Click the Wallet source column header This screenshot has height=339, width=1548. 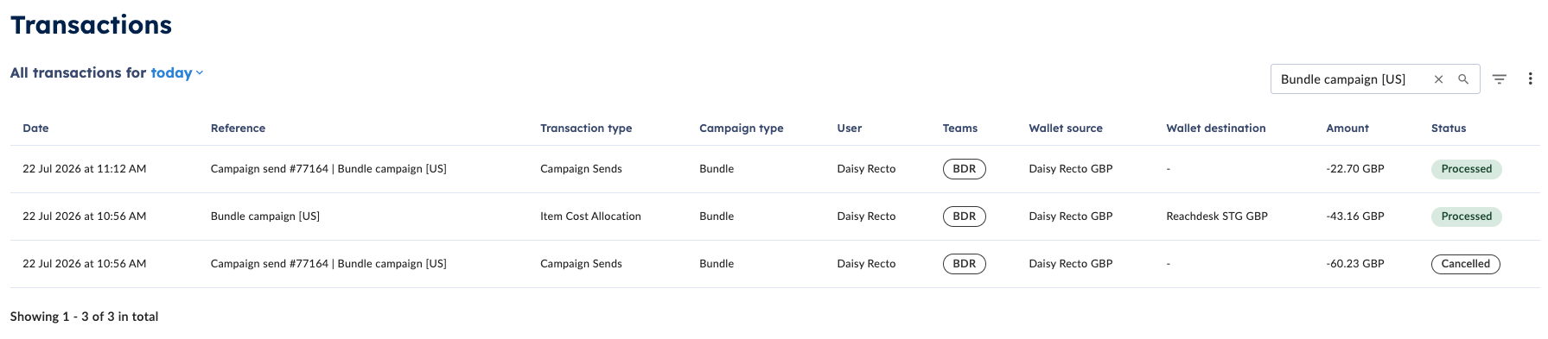[1066, 129]
